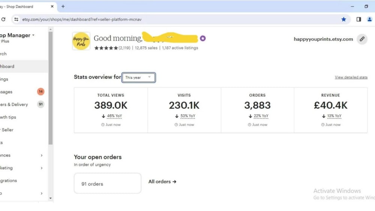Screen dimensions: 375x211
Task: Minimize the browser window
Action: point(352,6)
